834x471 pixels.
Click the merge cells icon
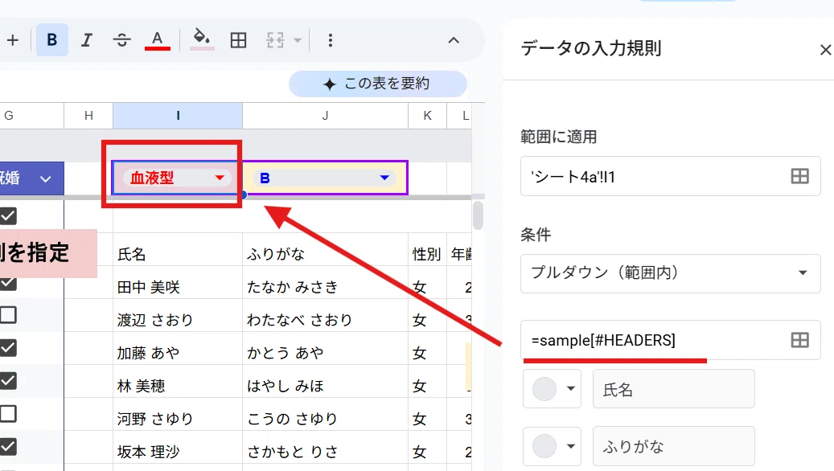(275, 40)
